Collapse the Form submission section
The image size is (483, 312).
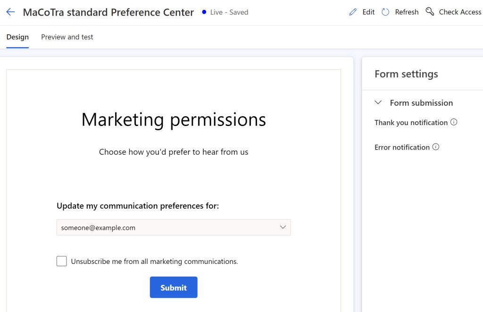coord(378,102)
